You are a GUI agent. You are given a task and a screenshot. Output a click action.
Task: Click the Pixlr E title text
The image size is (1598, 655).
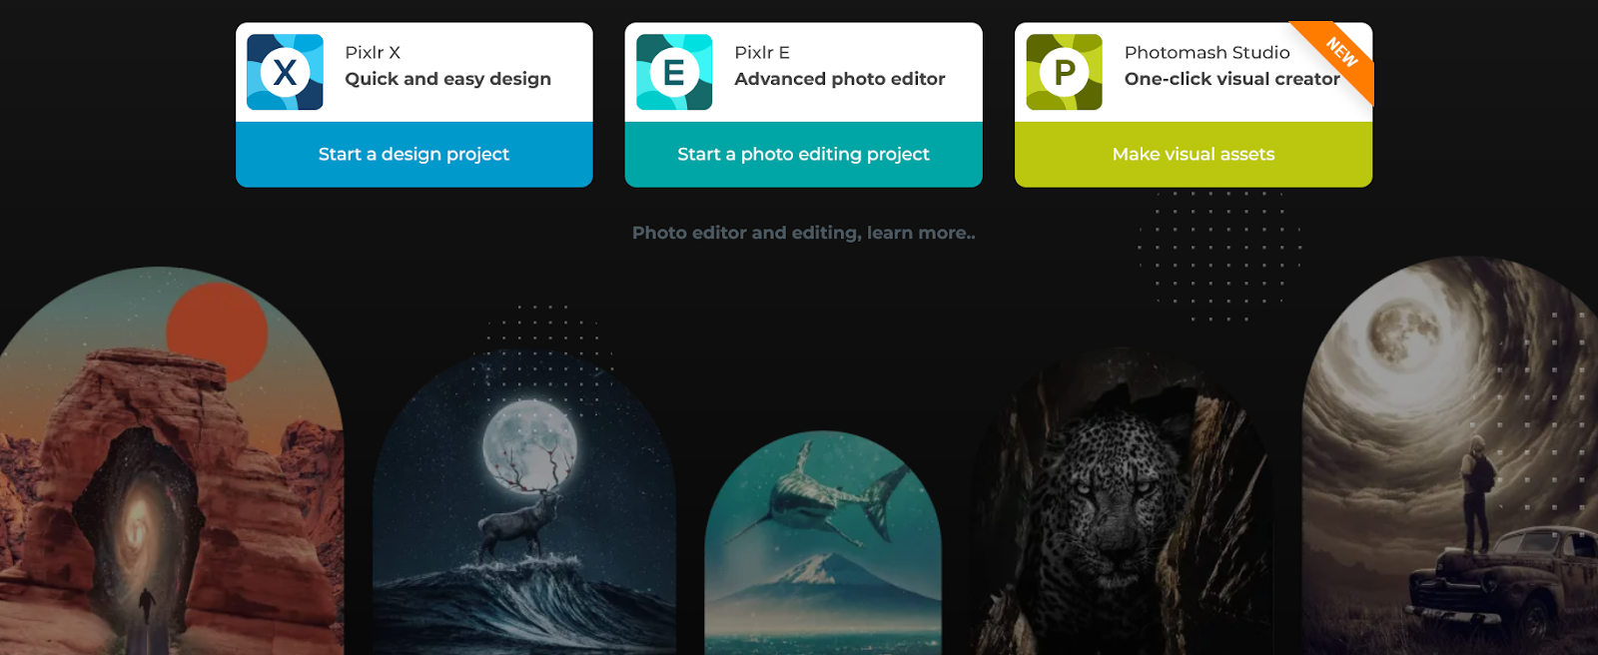pyautogui.click(x=762, y=52)
